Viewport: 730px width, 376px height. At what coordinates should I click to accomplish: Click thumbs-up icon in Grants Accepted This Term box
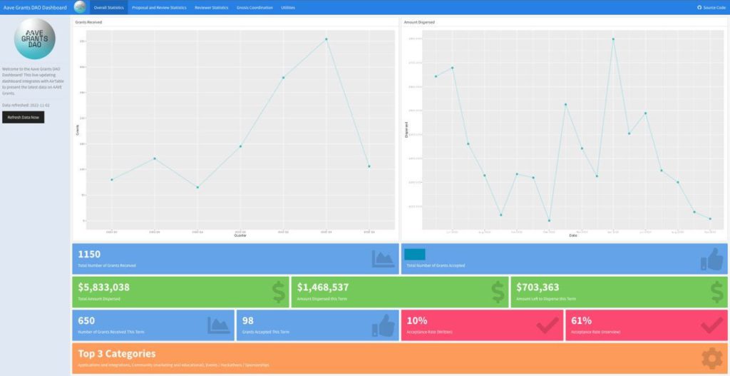(x=383, y=325)
